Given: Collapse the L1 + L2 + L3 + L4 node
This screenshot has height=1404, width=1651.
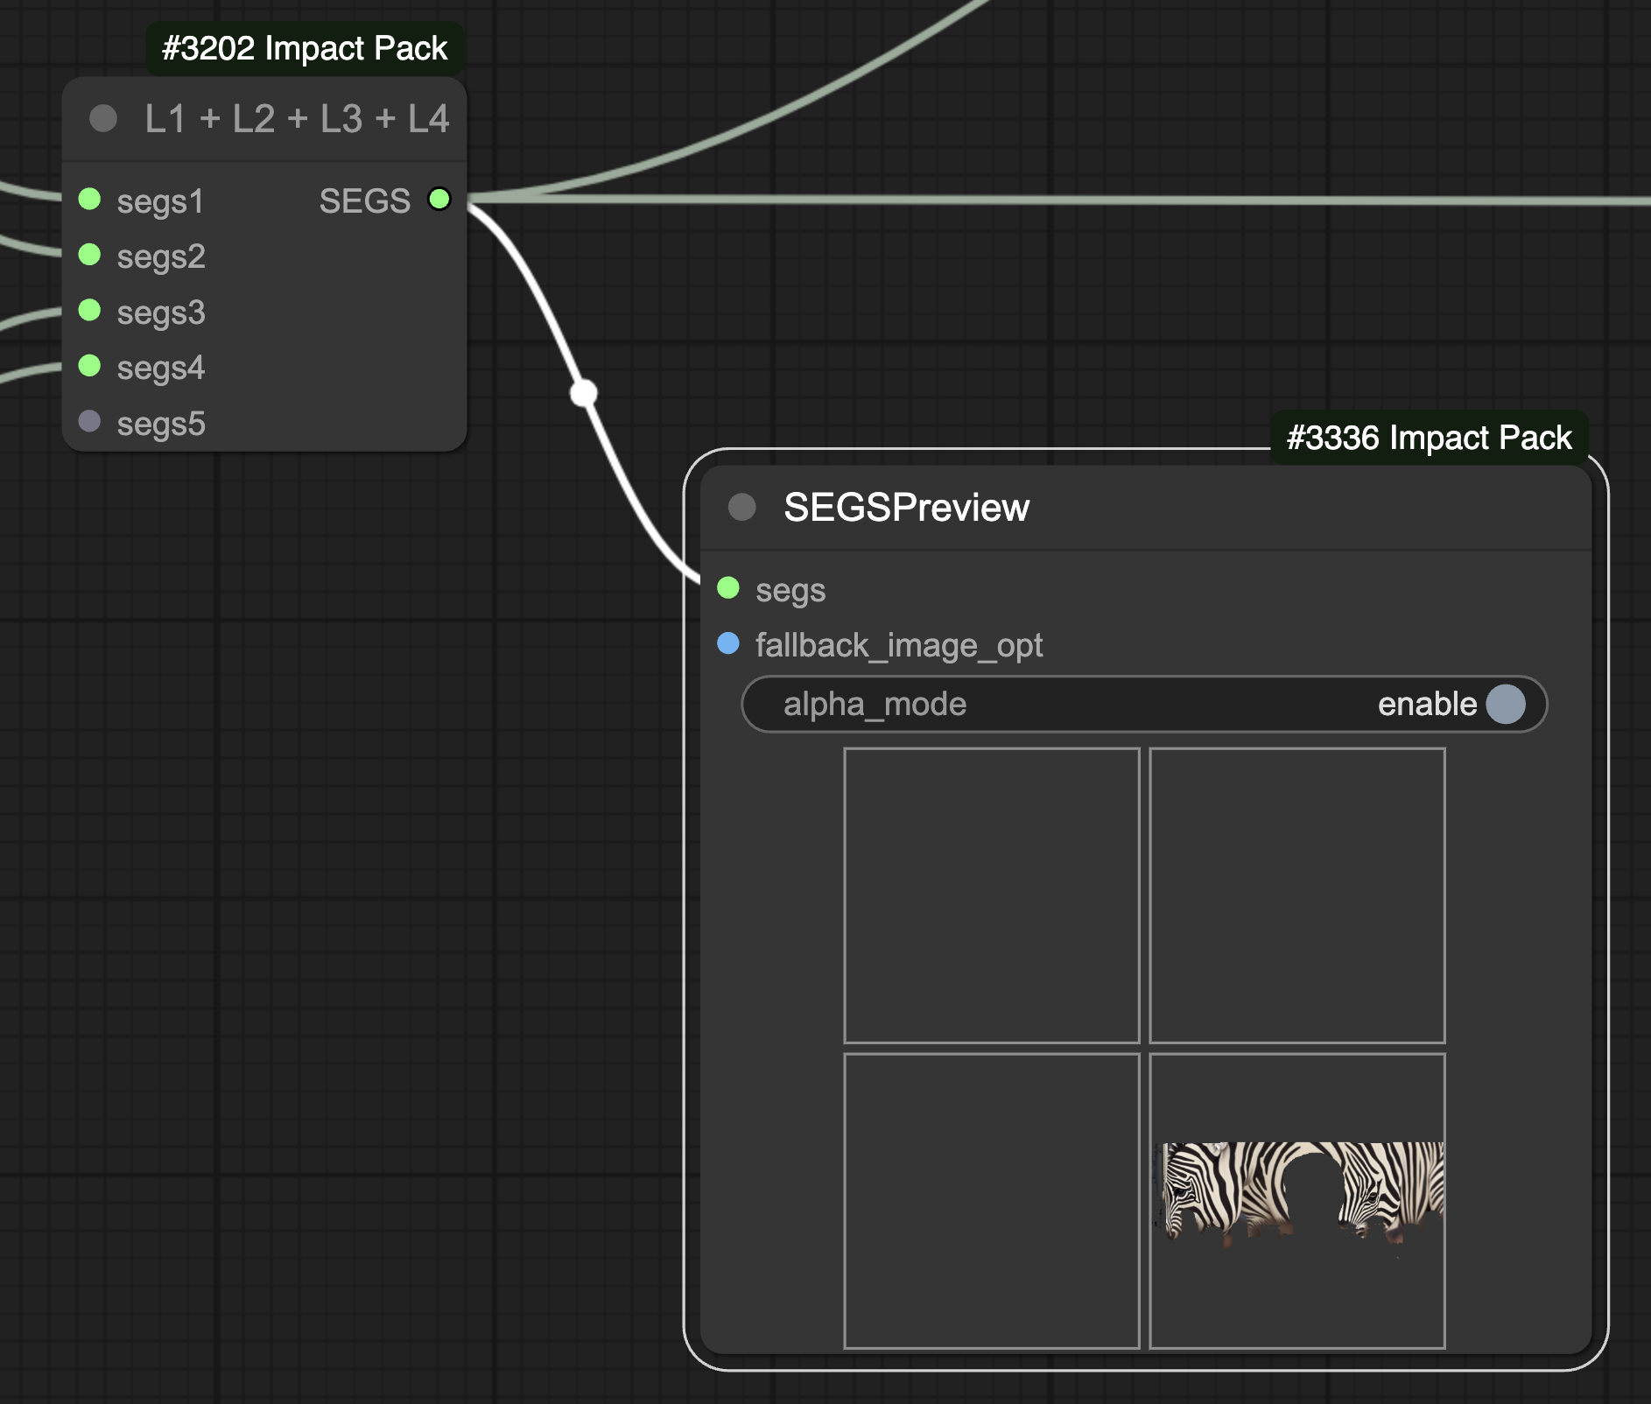Looking at the screenshot, I should (x=105, y=118).
